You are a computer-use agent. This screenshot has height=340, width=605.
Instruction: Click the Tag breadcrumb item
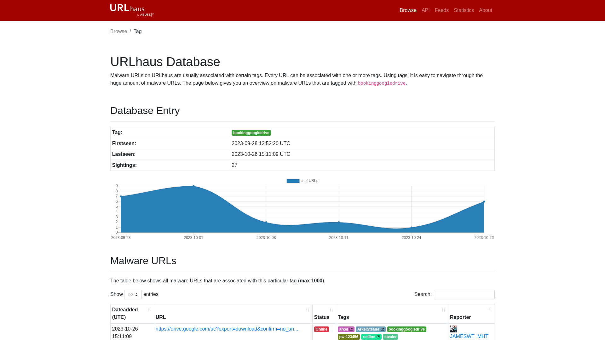point(137,31)
